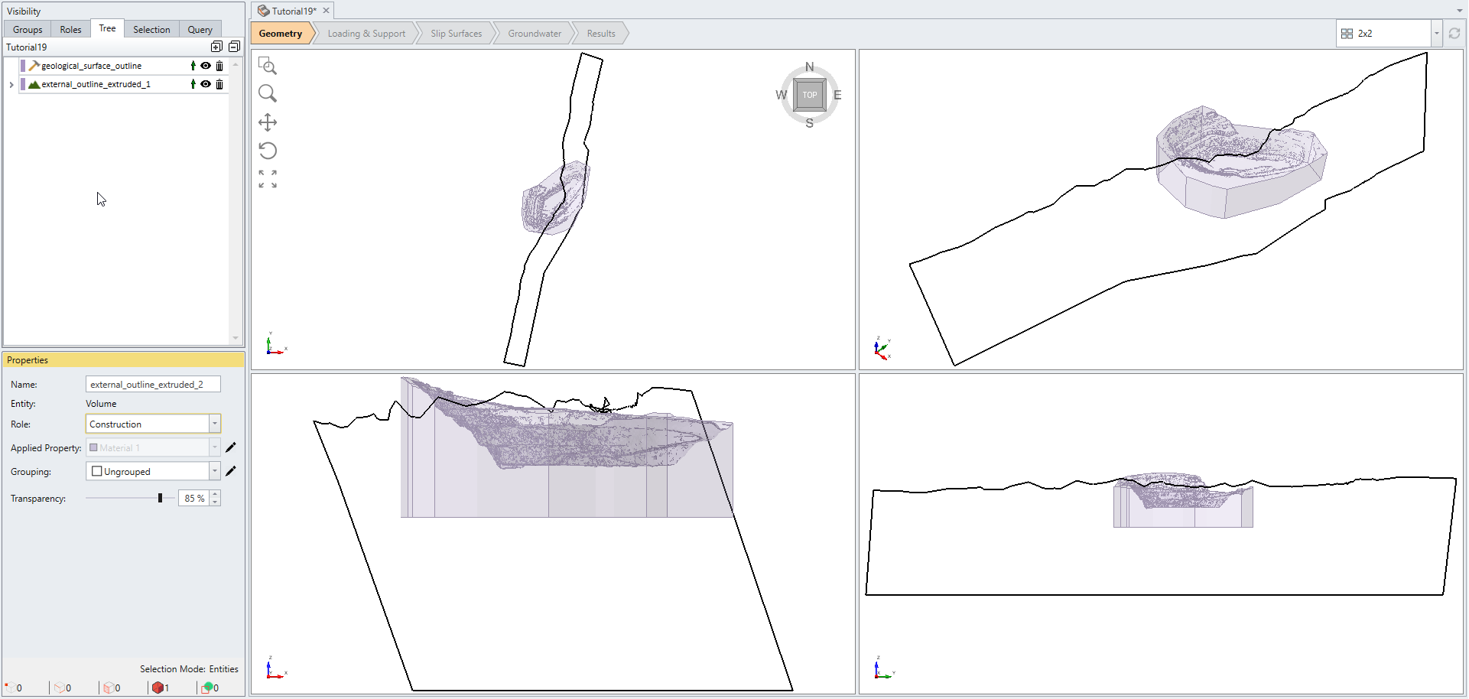Toggle visibility of geological_surface_outline
The height and width of the screenshot is (699, 1469).
pyautogui.click(x=205, y=66)
